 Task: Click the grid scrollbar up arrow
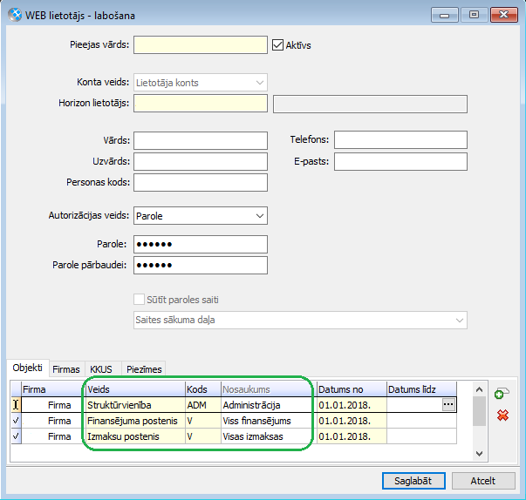[480, 389]
